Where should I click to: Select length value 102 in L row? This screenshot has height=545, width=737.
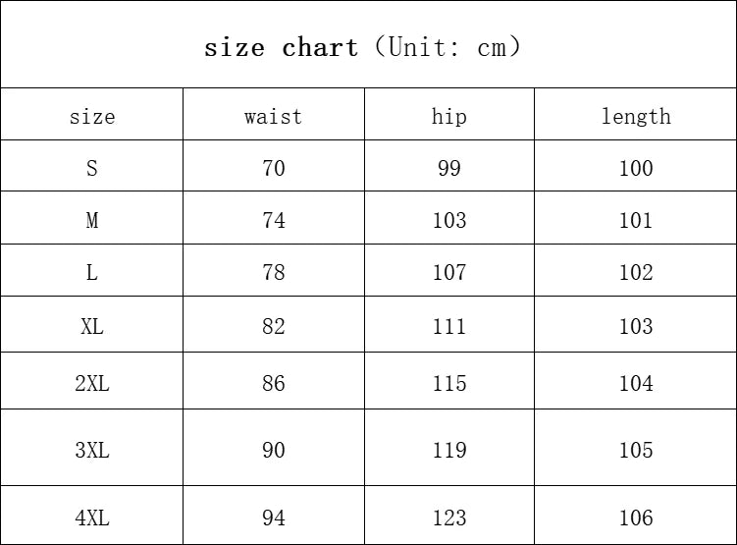635,273
